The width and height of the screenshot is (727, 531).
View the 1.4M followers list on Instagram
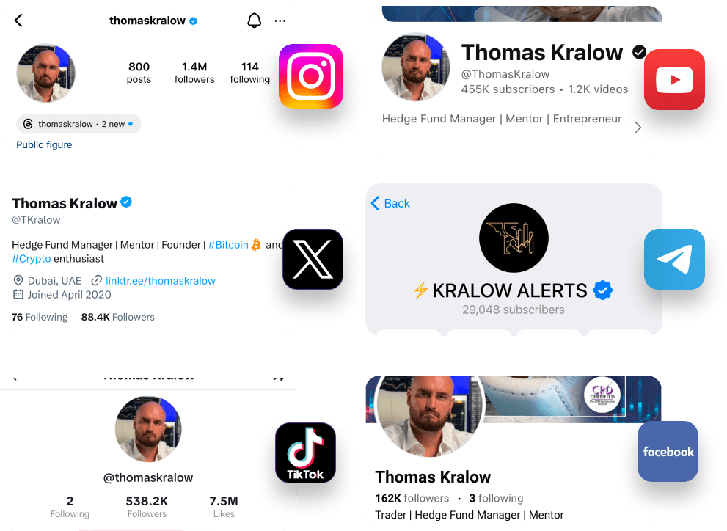[x=194, y=73]
